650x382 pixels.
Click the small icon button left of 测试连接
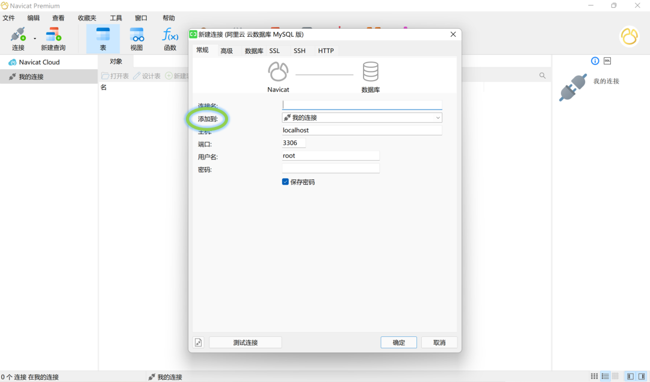(x=199, y=343)
